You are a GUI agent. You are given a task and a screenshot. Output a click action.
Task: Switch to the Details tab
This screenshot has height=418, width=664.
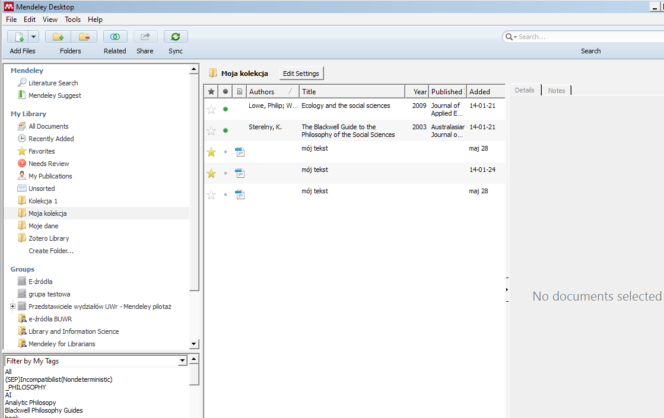[525, 90]
